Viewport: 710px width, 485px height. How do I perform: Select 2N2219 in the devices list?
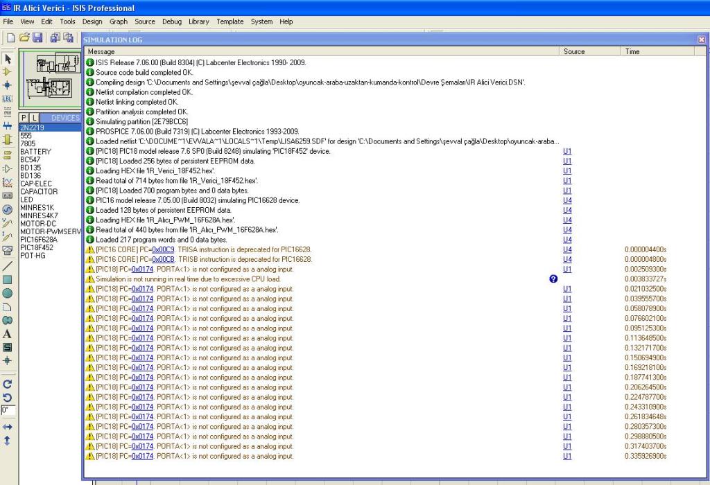tap(50, 127)
